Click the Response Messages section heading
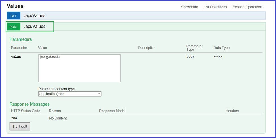This screenshot has height=138, width=276. [x=30, y=104]
